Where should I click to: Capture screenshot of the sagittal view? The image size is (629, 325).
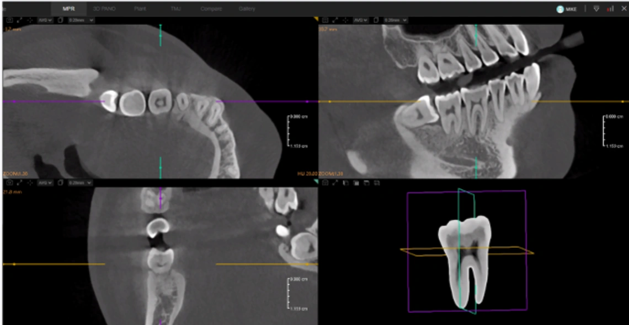tap(325, 20)
